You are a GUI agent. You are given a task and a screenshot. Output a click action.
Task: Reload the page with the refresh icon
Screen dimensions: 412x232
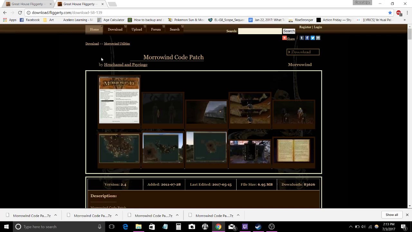[20, 13]
